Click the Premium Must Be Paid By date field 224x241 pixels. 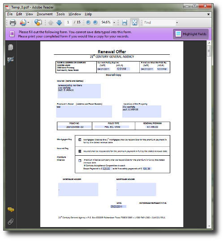click(147, 69)
